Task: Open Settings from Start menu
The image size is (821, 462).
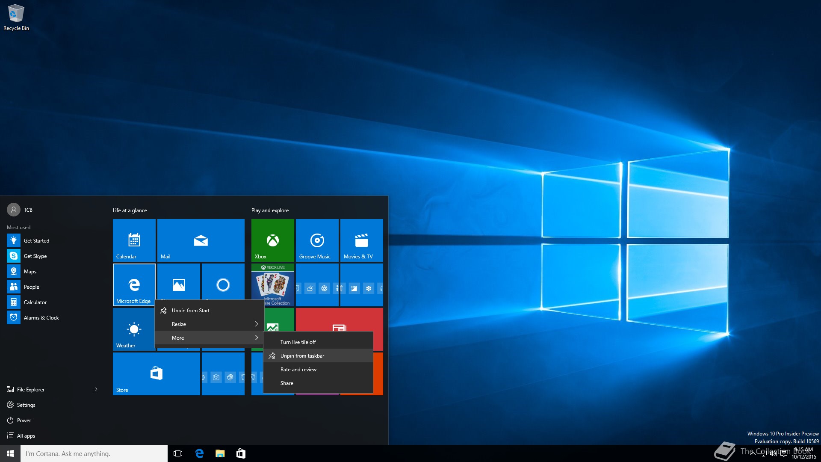Action: tap(53, 405)
